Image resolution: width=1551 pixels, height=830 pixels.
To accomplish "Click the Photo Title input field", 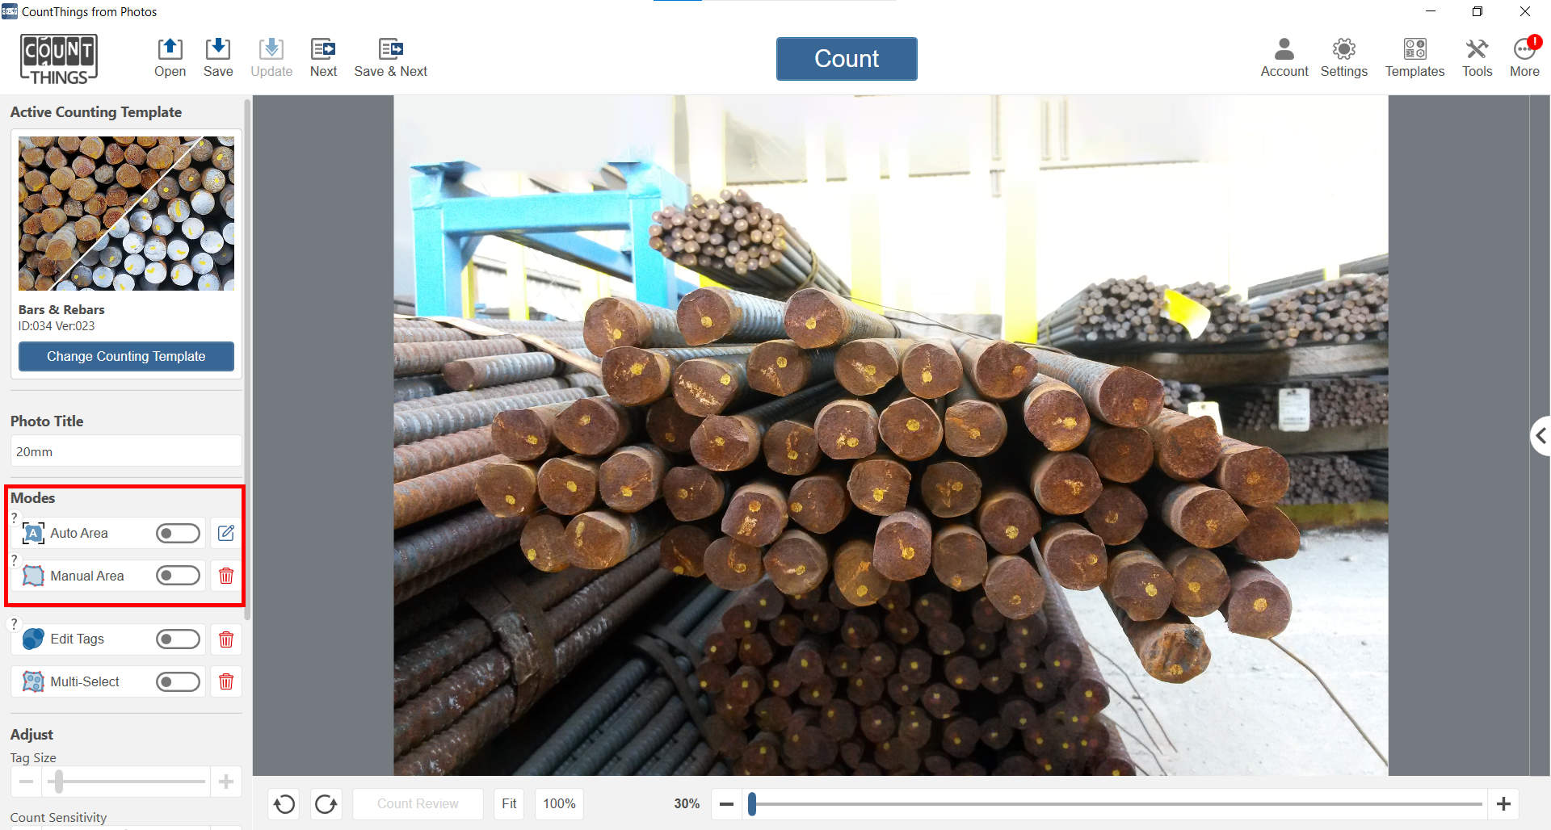I will (x=126, y=451).
